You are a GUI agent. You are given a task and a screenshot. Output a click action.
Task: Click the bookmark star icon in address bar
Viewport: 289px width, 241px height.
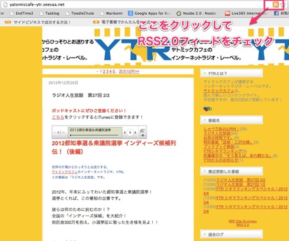(x=282, y=5)
